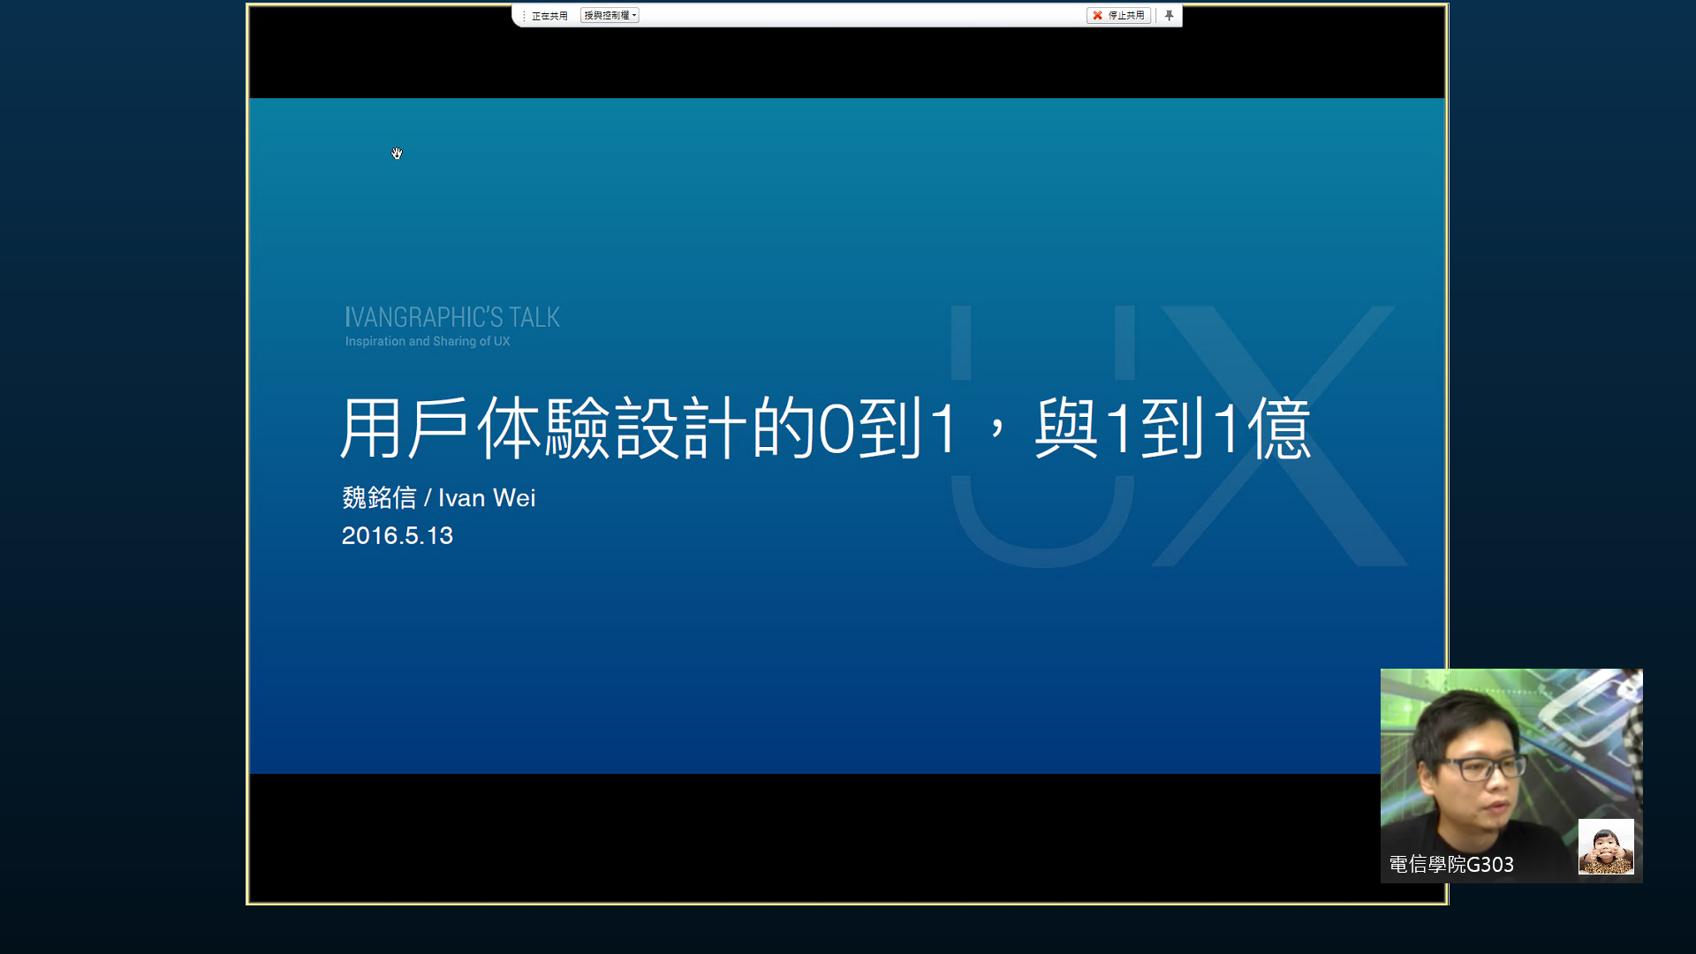Image resolution: width=1696 pixels, height=954 pixels.
Task: Grab the dotted grip handle on sharing bar
Action: click(x=523, y=16)
